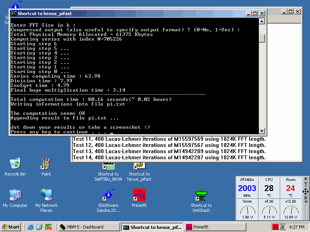Click the Shortcut to SetiStash icon

201,195
